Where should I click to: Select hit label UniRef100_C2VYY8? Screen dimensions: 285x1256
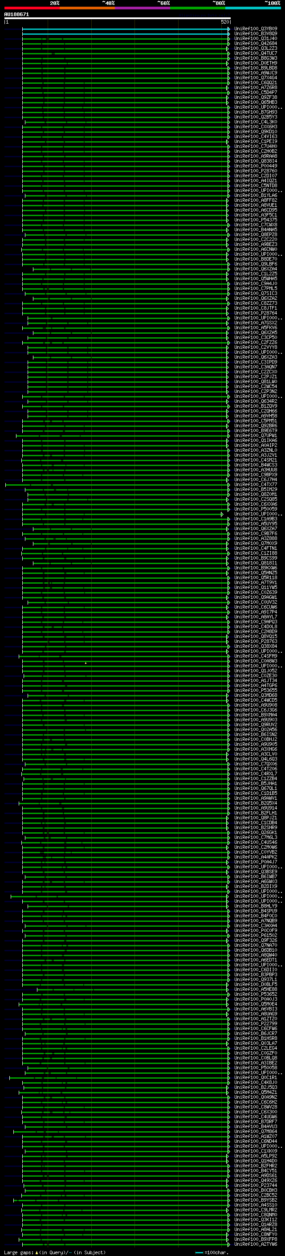click(256, 347)
